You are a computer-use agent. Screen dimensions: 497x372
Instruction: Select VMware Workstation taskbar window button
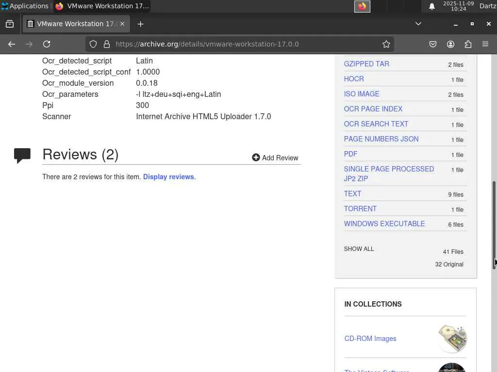click(102, 6)
